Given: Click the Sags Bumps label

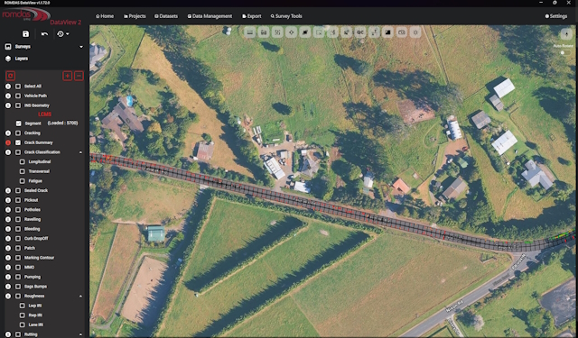Looking at the screenshot, I should click(x=35, y=287).
